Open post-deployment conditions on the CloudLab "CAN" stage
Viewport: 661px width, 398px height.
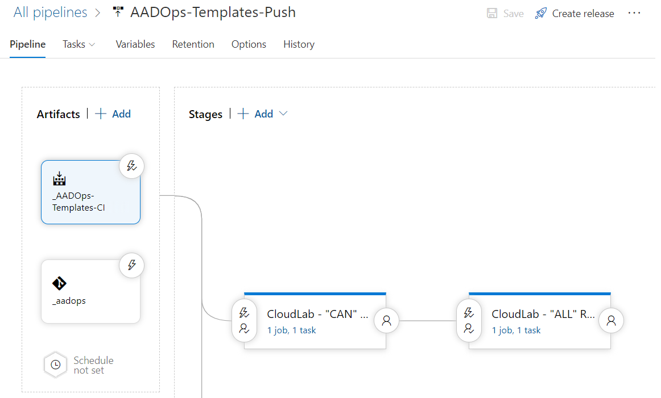386,320
